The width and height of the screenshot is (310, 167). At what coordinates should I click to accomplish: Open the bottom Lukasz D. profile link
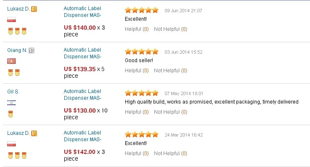(x=18, y=133)
